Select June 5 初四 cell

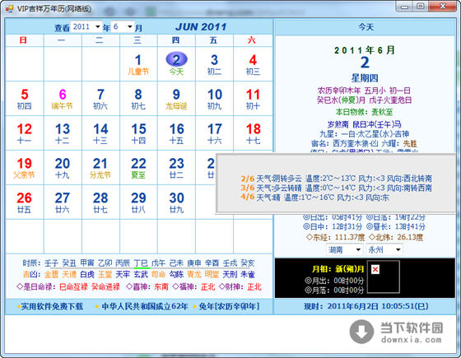[25, 99]
